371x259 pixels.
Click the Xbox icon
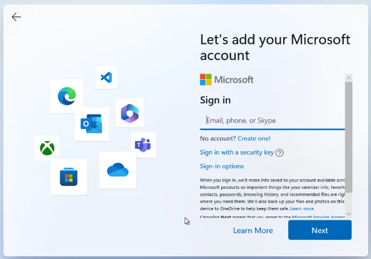point(47,148)
